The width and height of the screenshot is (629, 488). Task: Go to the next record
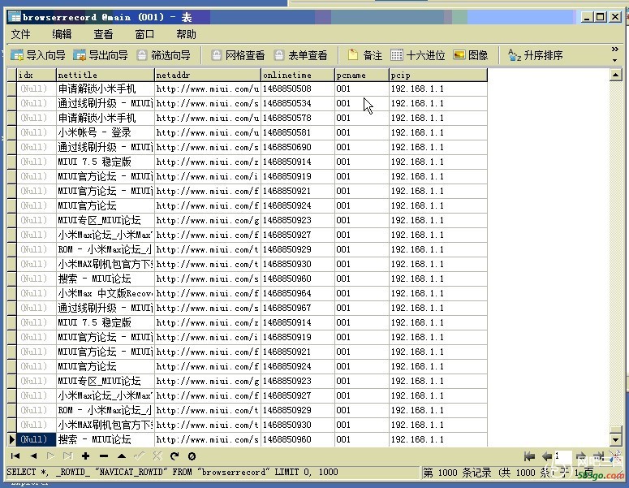click(50, 456)
